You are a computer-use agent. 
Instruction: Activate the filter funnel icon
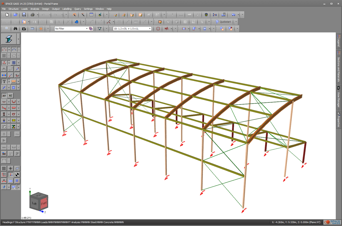point(100,28)
